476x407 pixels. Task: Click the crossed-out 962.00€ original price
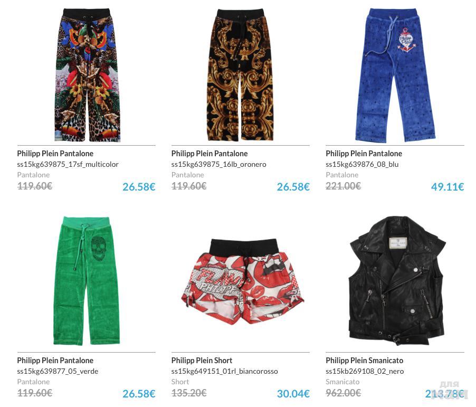tap(344, 393)
